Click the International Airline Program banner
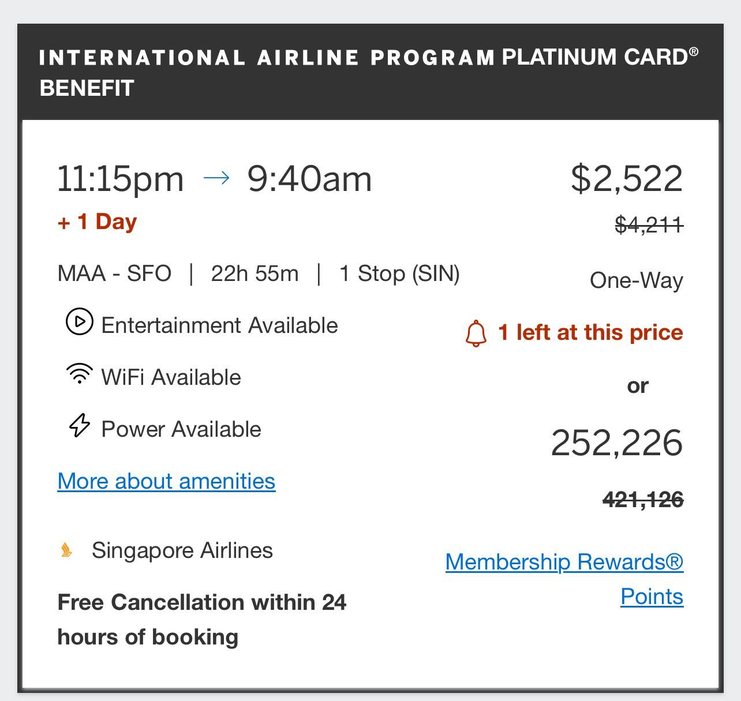Screen dimensions: 741x701 pyautogui.click(x=370, y=72)
